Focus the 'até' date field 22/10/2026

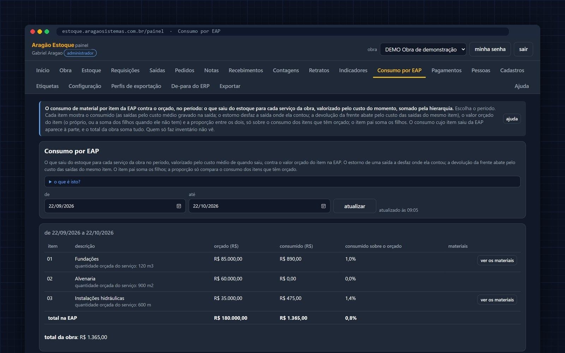pos(259,206)
